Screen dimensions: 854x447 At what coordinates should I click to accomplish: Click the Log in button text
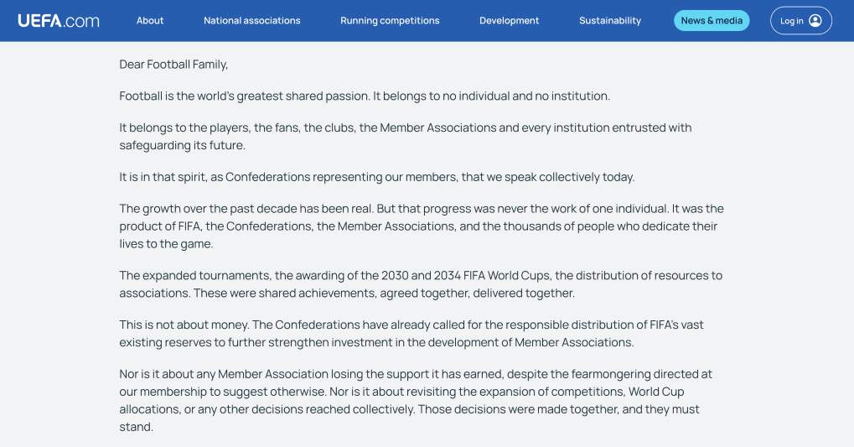(791, 21)
